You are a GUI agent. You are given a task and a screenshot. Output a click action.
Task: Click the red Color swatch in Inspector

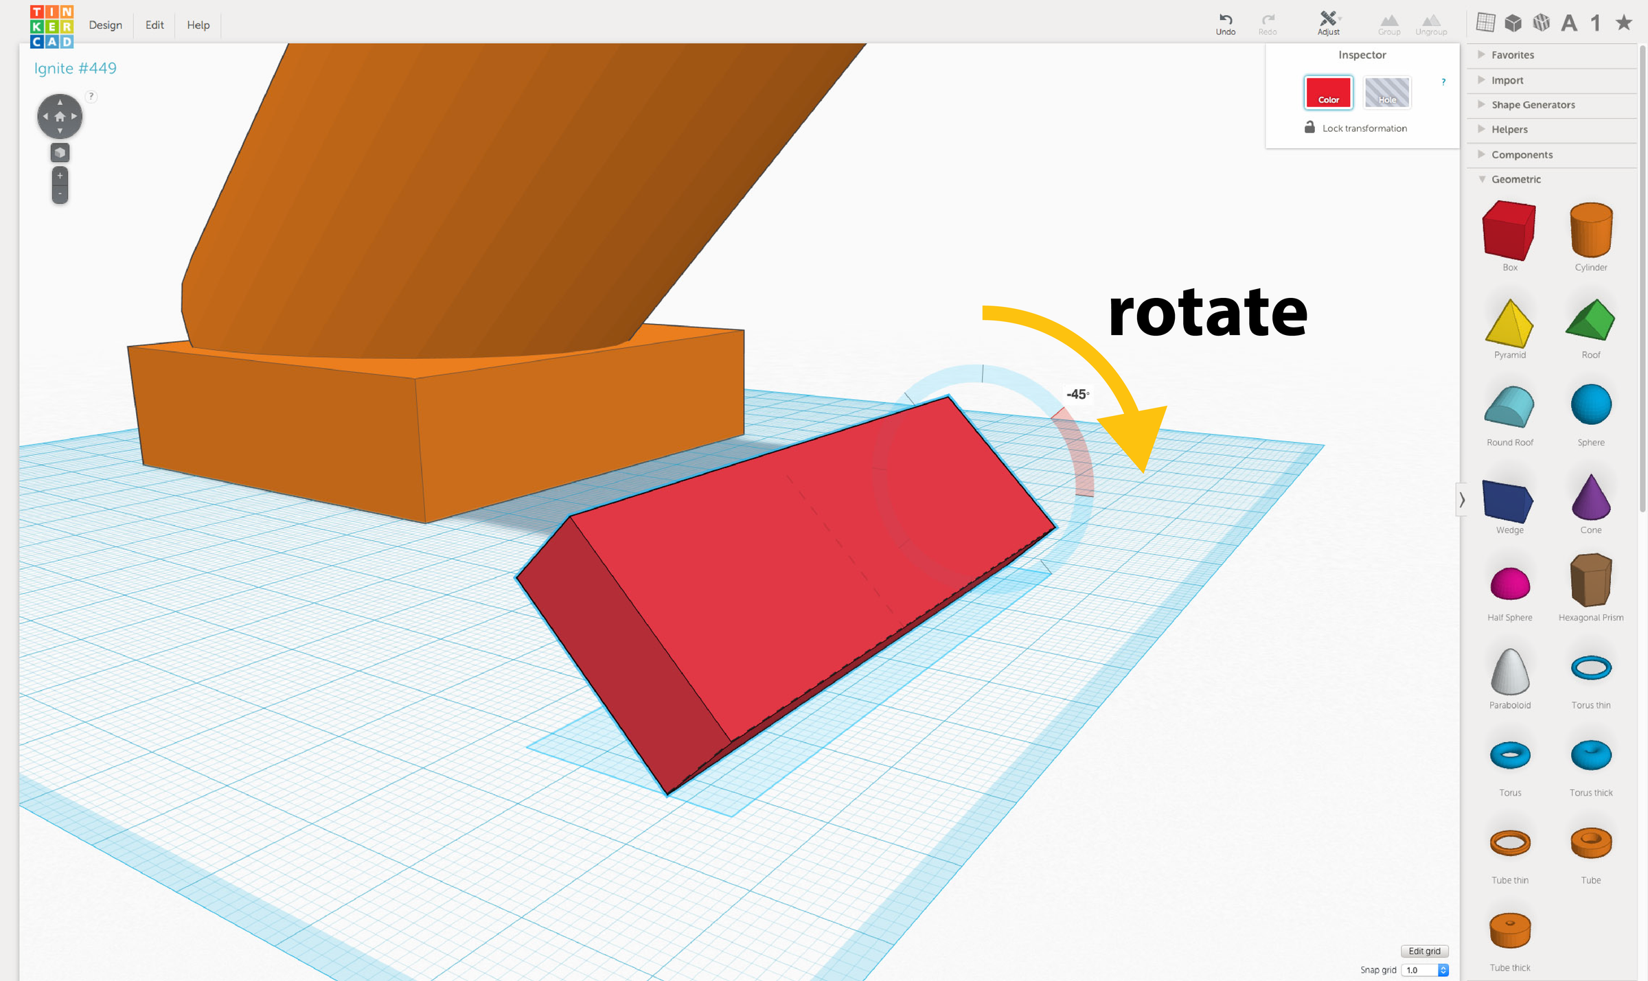click(1328, 93)
